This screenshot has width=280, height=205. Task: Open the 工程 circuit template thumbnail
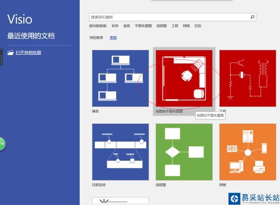(248, 78)
